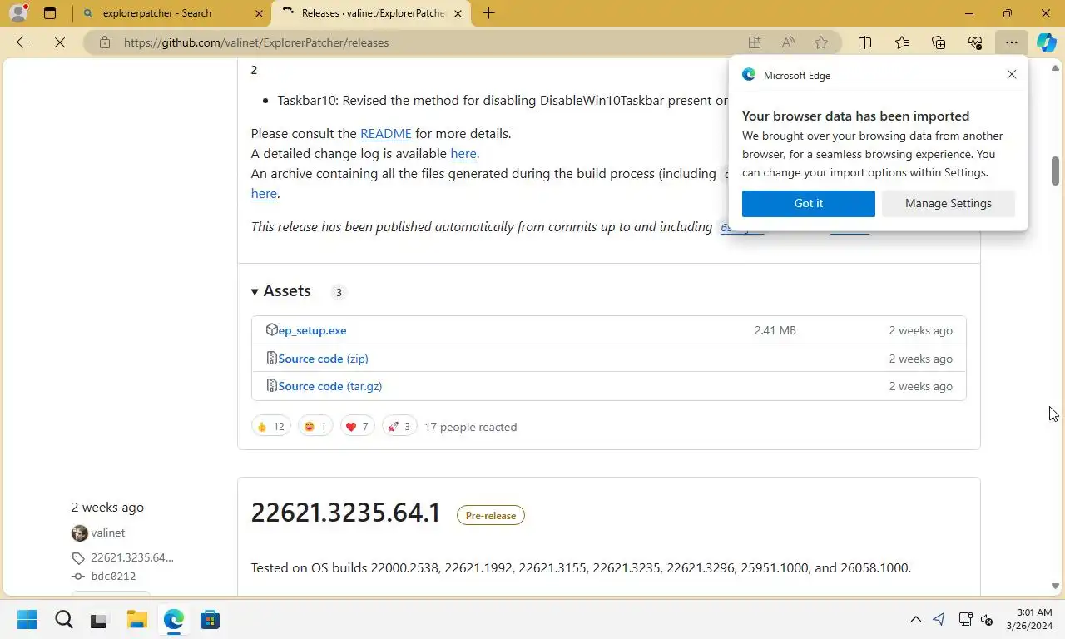Open Task View on the taskbar
The image size is (1065, 639).
click(x=100, y=619)
